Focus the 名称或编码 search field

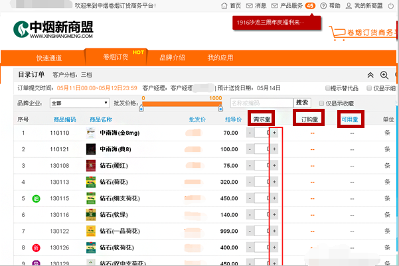[262, 103]
